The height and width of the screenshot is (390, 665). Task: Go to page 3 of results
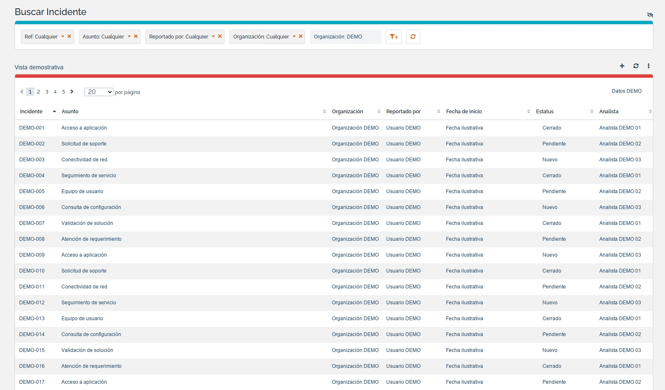click(x=47, y=92)
